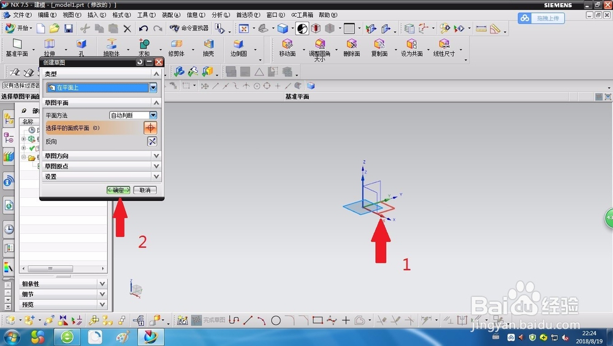Expand the Settings (设置) section in dialog
The height and width of the screenshot is (346, 613).
point(156,176)
